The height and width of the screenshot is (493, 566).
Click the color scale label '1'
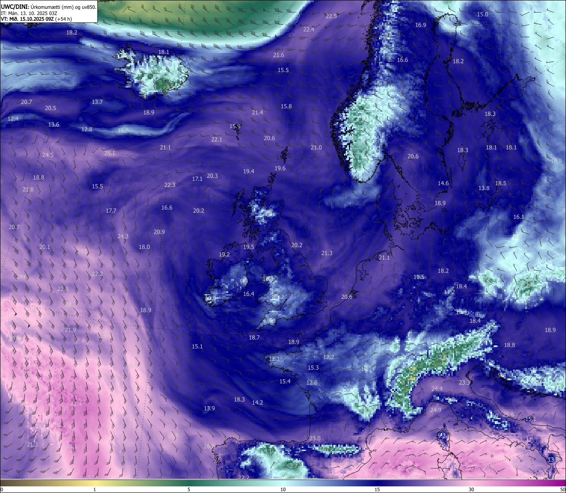point(95,489)
